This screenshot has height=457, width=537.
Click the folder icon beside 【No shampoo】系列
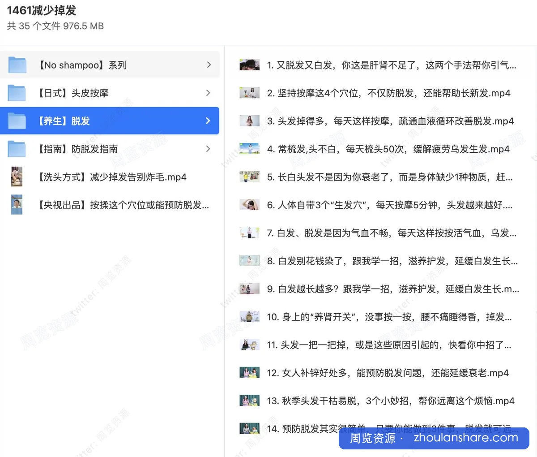pyautogui.click(x=17, y=65)
